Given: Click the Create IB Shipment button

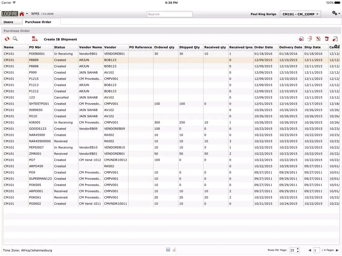Looking at the screenshot, I should (61, 39).
